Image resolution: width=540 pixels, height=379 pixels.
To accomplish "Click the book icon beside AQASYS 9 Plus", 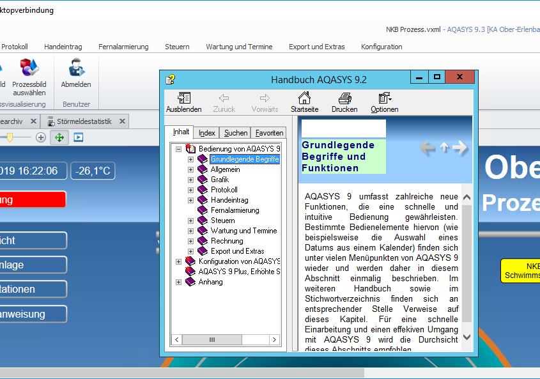I will (x=190, y=272).
